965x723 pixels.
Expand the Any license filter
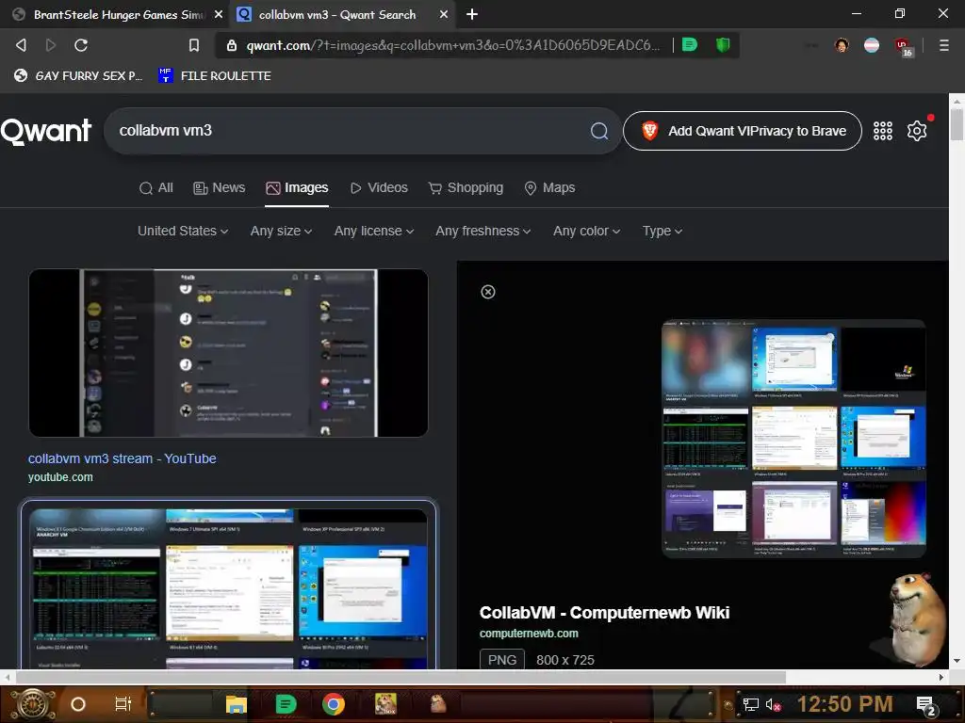pyautogui.click(x=374, y=232)
